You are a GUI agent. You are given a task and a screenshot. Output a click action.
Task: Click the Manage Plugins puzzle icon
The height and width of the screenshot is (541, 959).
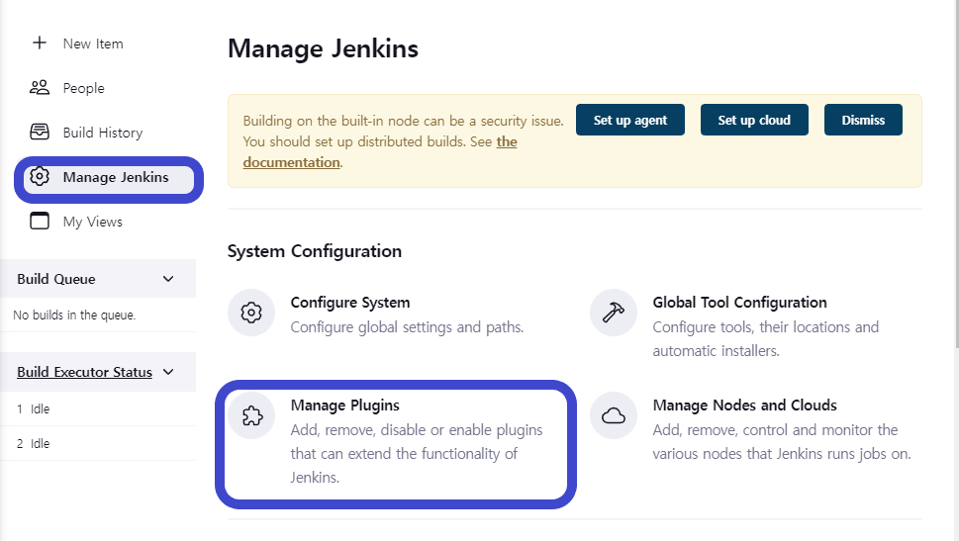[251, 415]
